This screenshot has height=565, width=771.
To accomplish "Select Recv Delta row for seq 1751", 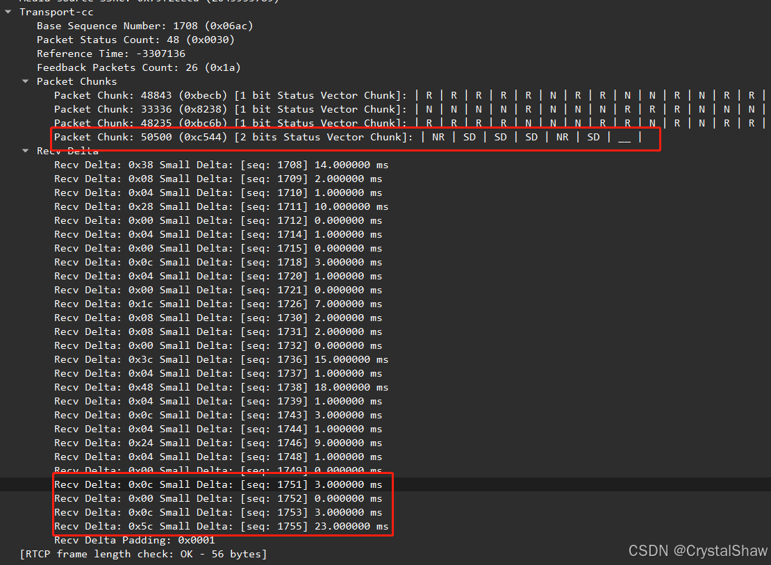I will [x=218, y=484].
